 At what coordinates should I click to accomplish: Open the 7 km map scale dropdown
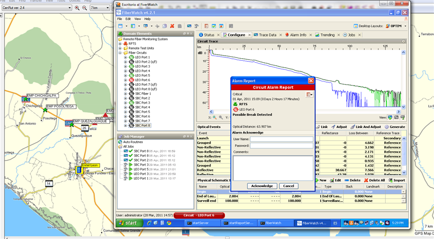[107, 8]
